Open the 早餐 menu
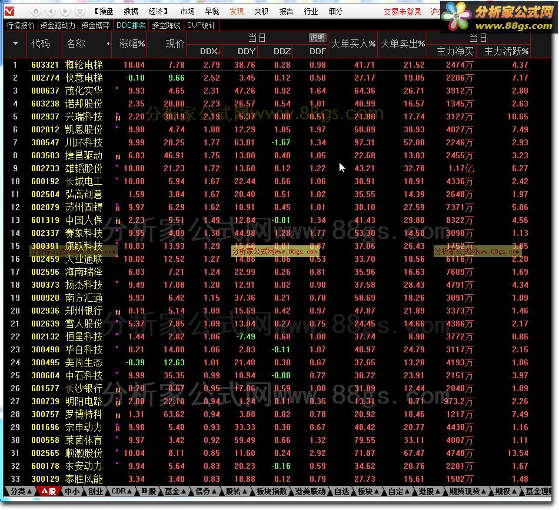Viewport: 559px width, 510px height. pyautogui.click(x=212, y=11)
